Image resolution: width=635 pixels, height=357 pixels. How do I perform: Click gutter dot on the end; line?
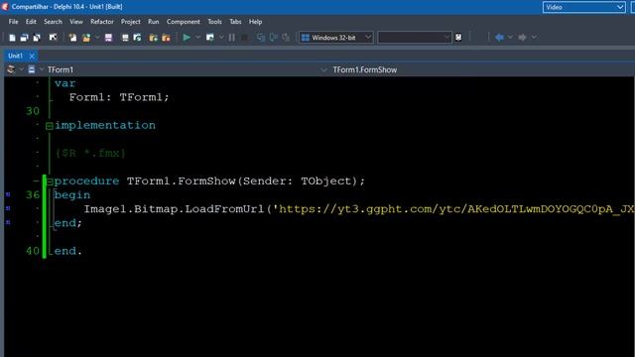(8, 222)
